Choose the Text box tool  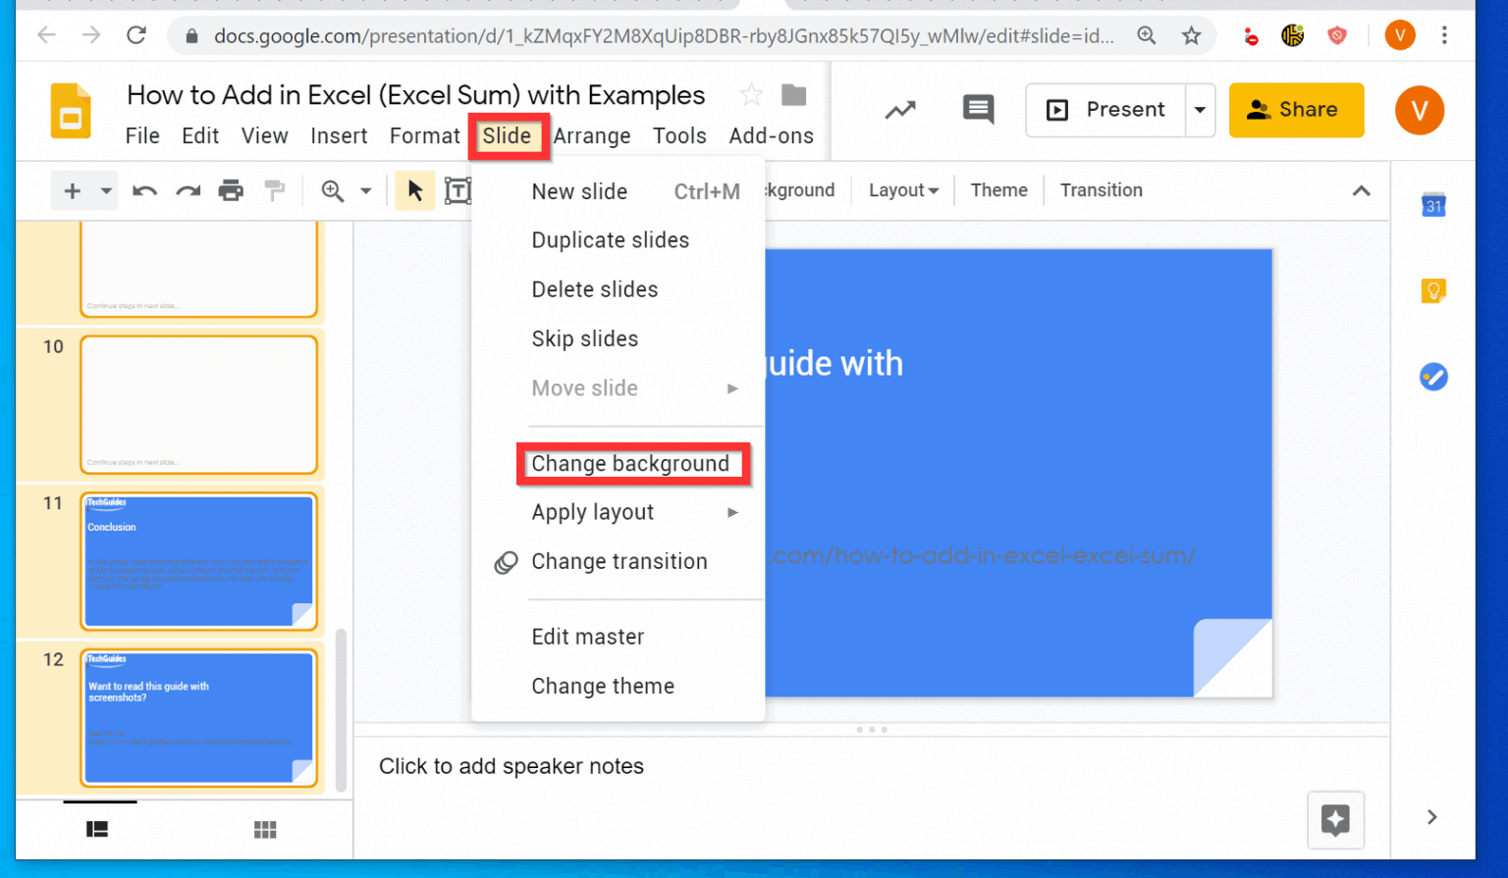[x=458, y=190]
